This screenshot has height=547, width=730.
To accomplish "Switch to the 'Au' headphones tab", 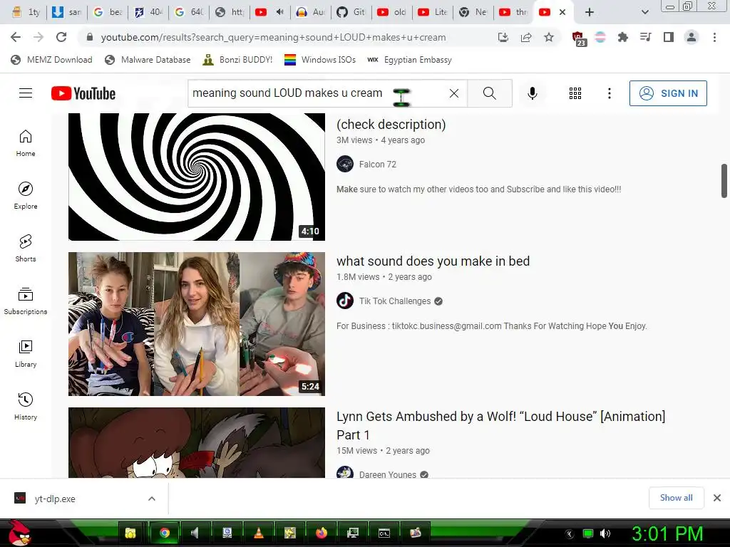I will (x=311, y=12).
